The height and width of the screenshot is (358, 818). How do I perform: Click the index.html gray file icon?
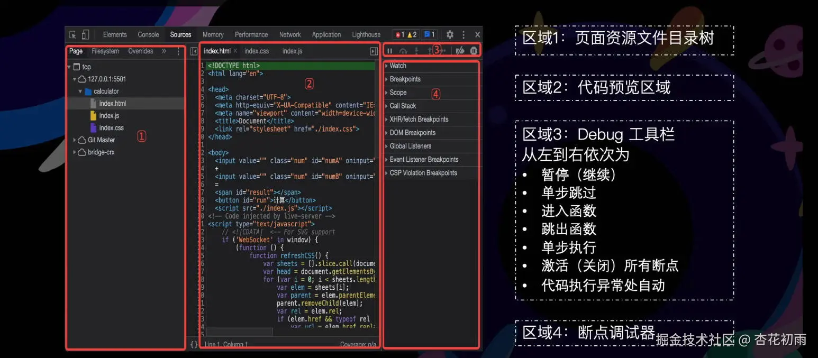tap(94, 104)
